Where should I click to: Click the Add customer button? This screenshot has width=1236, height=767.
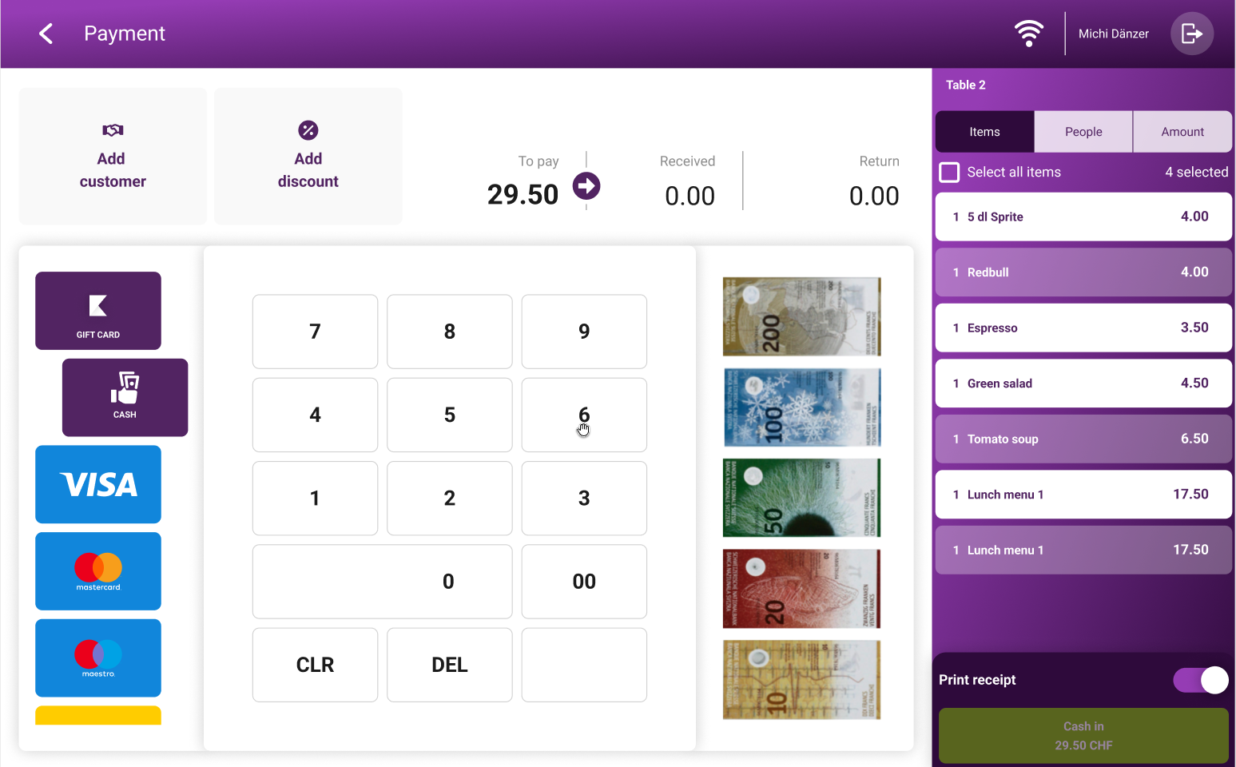113,157
